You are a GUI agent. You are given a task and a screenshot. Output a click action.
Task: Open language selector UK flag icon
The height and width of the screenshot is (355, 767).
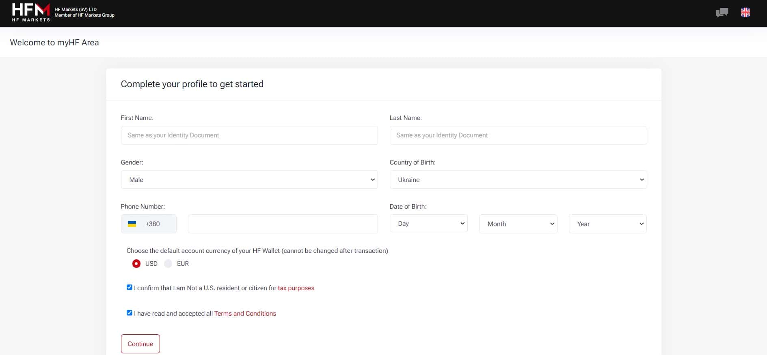click(x=745, y=13)
